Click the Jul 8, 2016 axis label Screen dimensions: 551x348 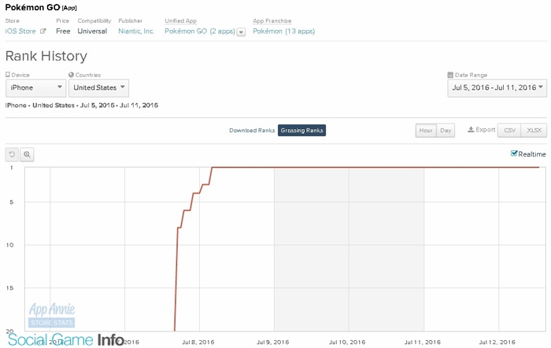pyautogui.click(x=198, y=342)
